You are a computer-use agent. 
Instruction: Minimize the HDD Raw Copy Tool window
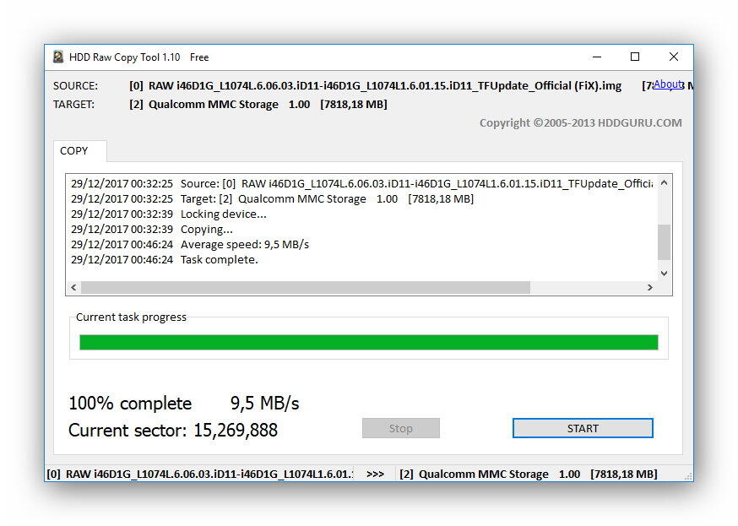596,57
